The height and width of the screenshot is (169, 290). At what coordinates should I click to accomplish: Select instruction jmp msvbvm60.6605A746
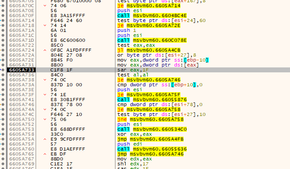150,154
